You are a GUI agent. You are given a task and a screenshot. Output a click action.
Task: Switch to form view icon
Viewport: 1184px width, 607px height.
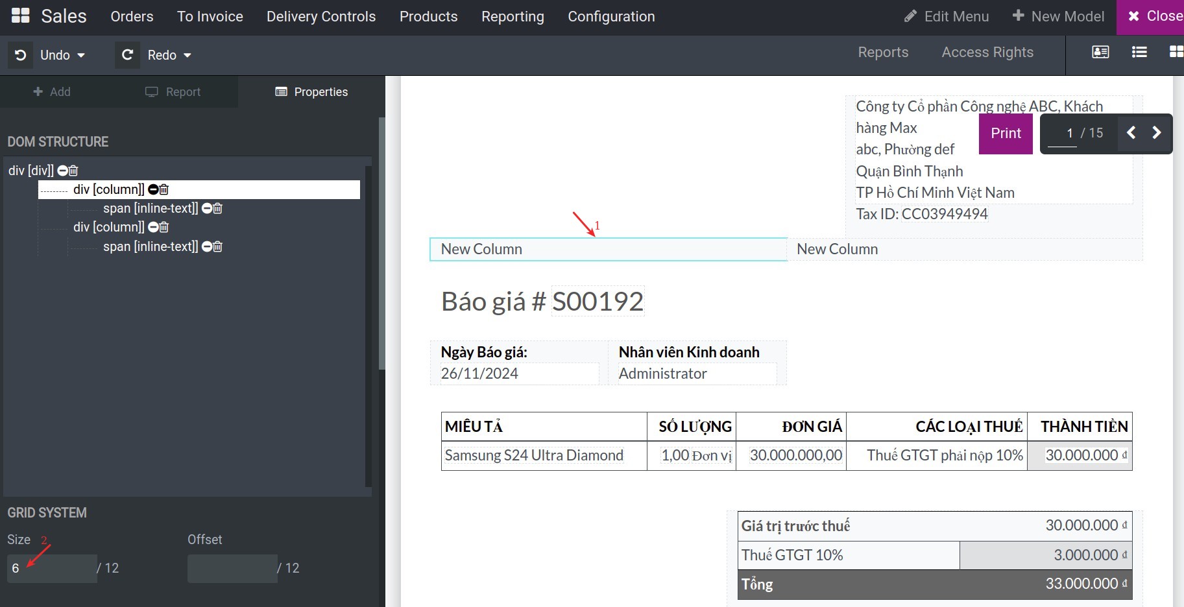coord(1100,52)
